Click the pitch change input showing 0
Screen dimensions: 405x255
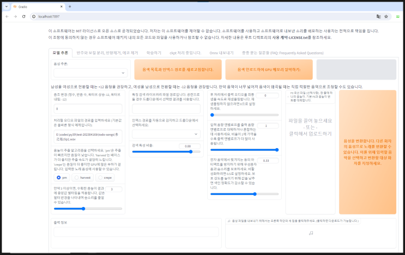click(88, 108)
